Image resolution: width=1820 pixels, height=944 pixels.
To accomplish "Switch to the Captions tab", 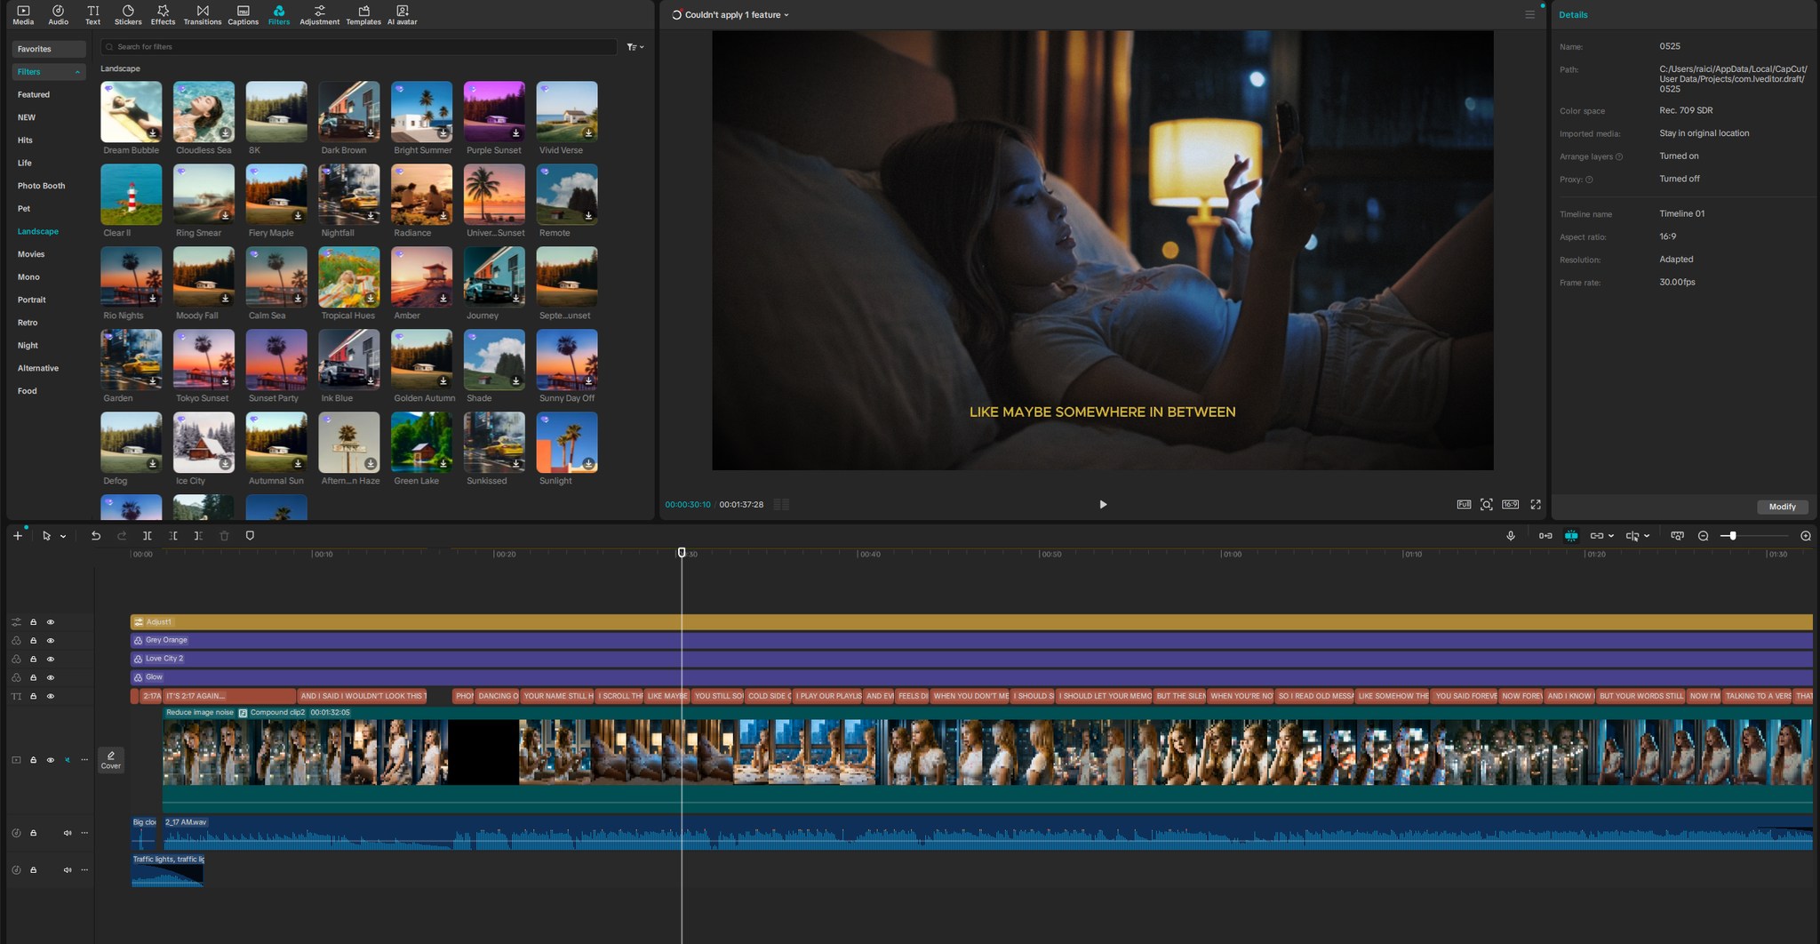I will tap(243, 14).
